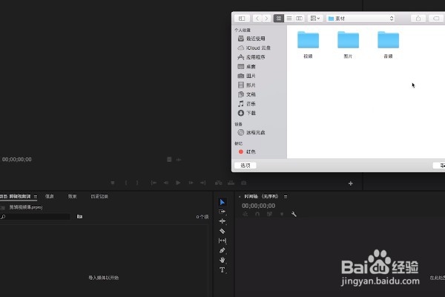The width and height of the screenshot is (445, 297).
Task: Select the Track Select Forward tool
Action: pyautogui.click(x=222, y=212)
